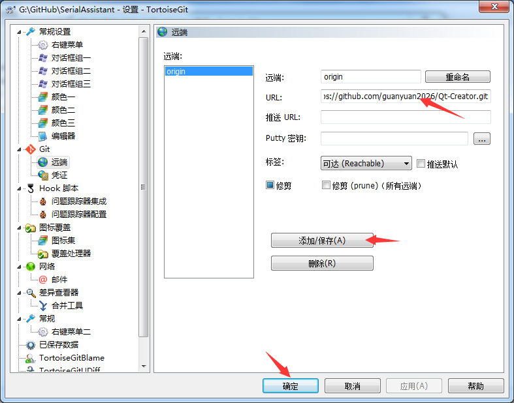Click the 远端 globe icon in tree

pos(43,162)
